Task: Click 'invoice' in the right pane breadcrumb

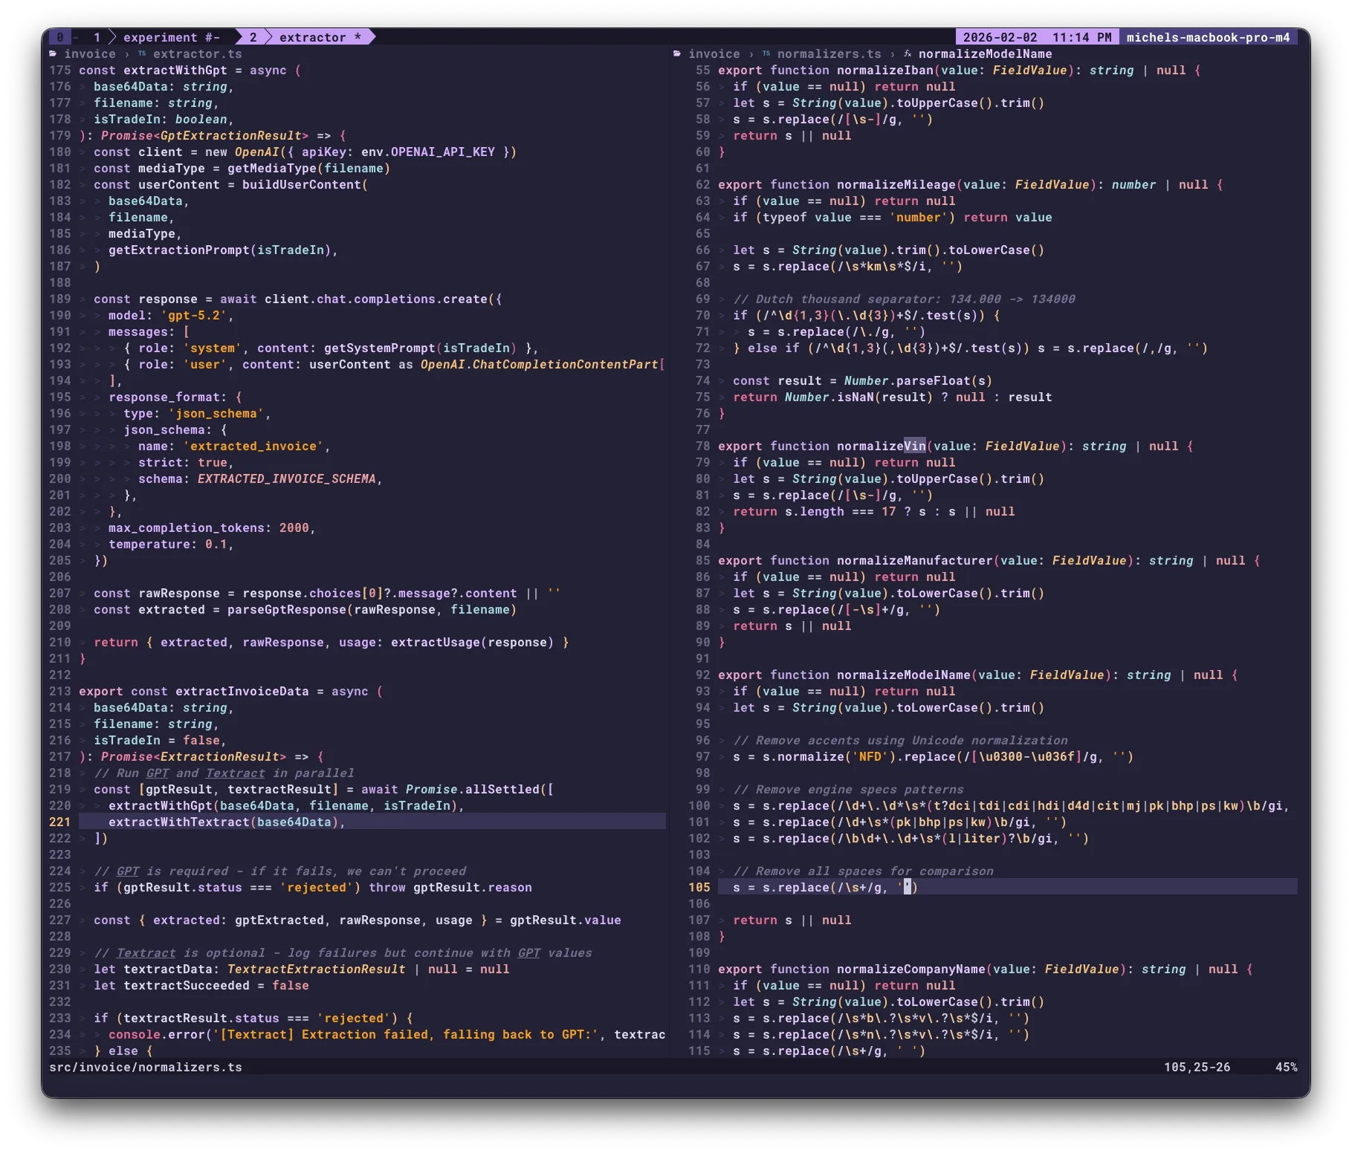Action: coord(714,53)
